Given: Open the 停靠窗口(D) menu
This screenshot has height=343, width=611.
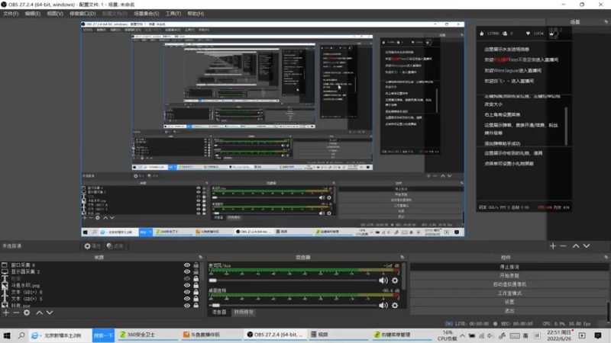Looking at the screenshot, I should (82, 14).
